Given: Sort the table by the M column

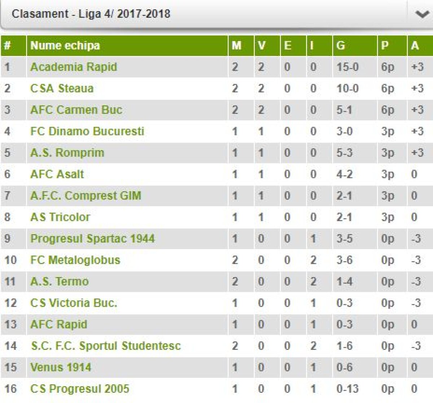Looking at the screenshot, I should [236, 45].
